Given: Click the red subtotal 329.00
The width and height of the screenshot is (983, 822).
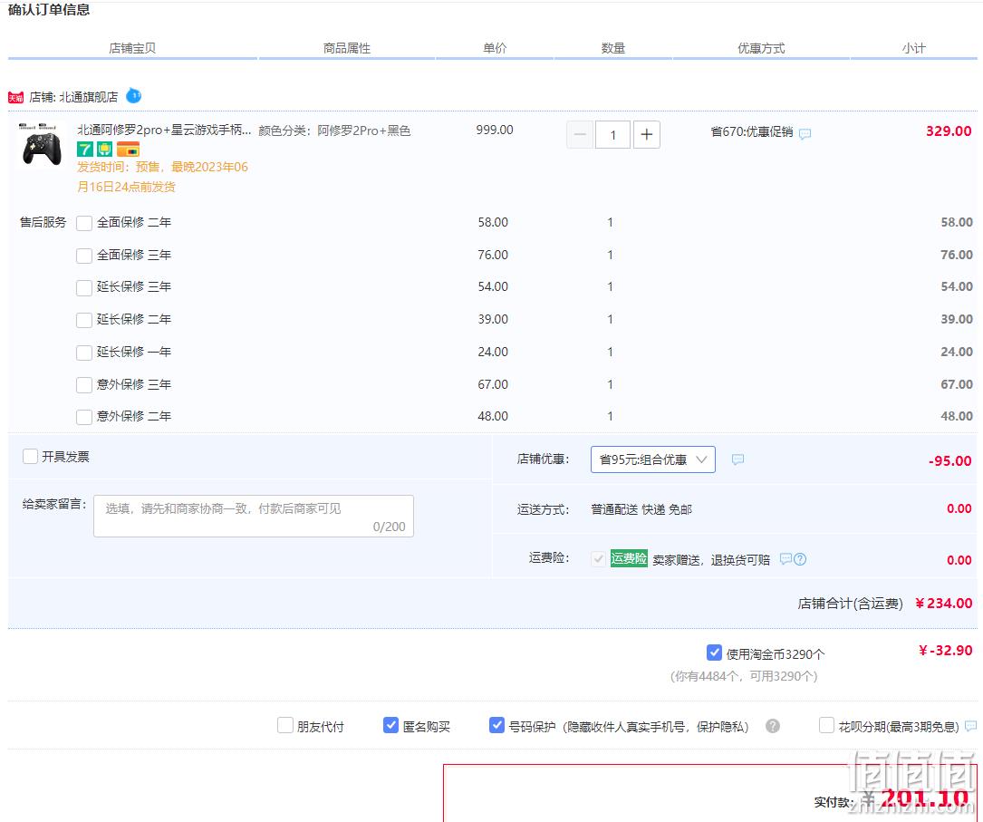Looking at the screenshot, I should pos(949,131).
